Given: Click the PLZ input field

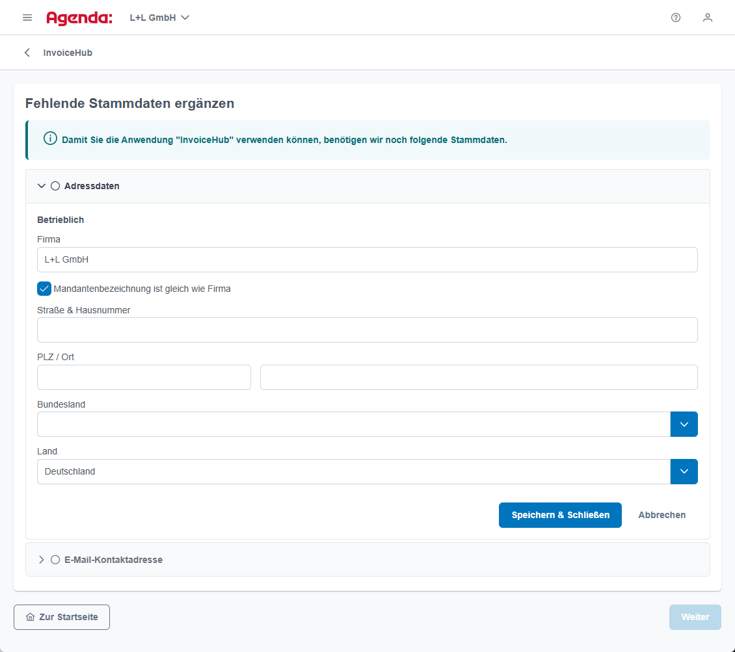Looking at the screenshot, I should [144, 378].
